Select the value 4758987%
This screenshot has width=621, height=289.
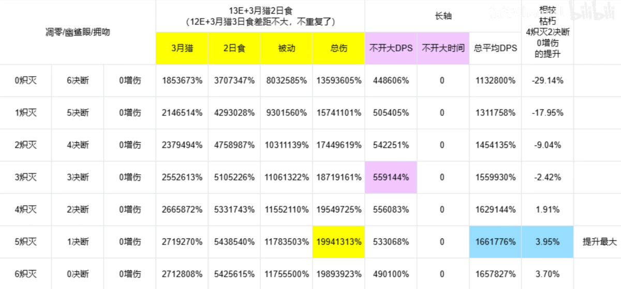click(234, 145)
